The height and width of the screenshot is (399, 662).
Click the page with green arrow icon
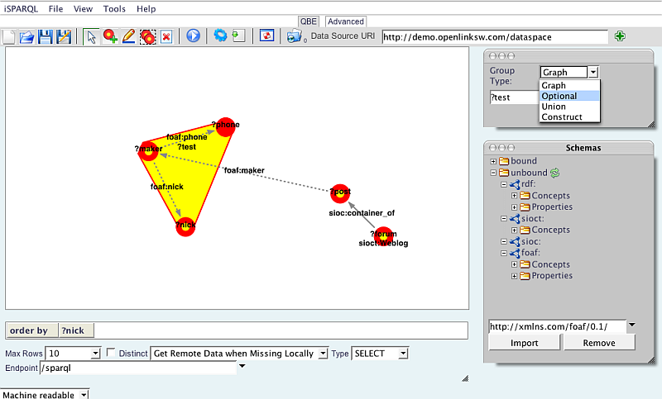238,36
